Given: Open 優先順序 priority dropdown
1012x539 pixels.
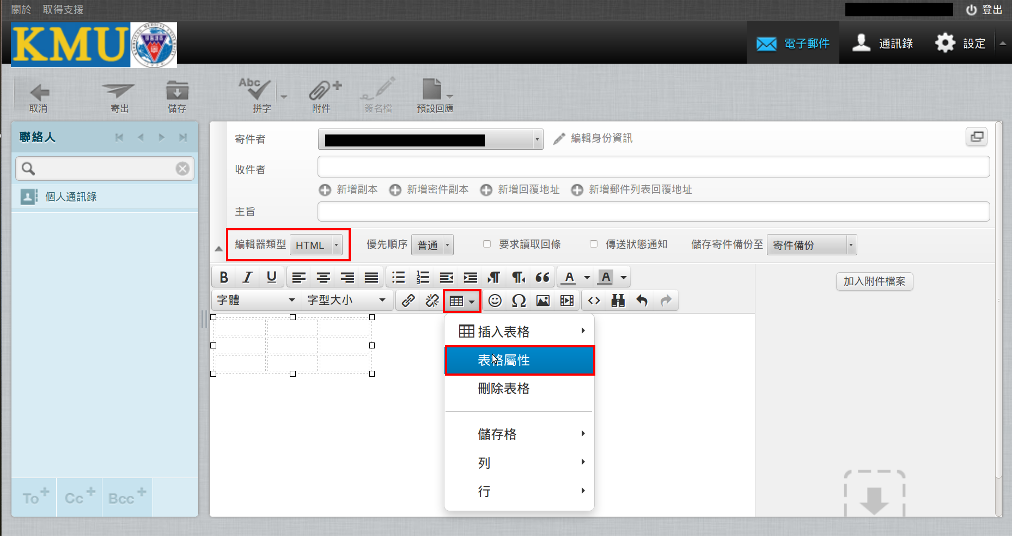Looking at the screenshot, I should (432, 245).
